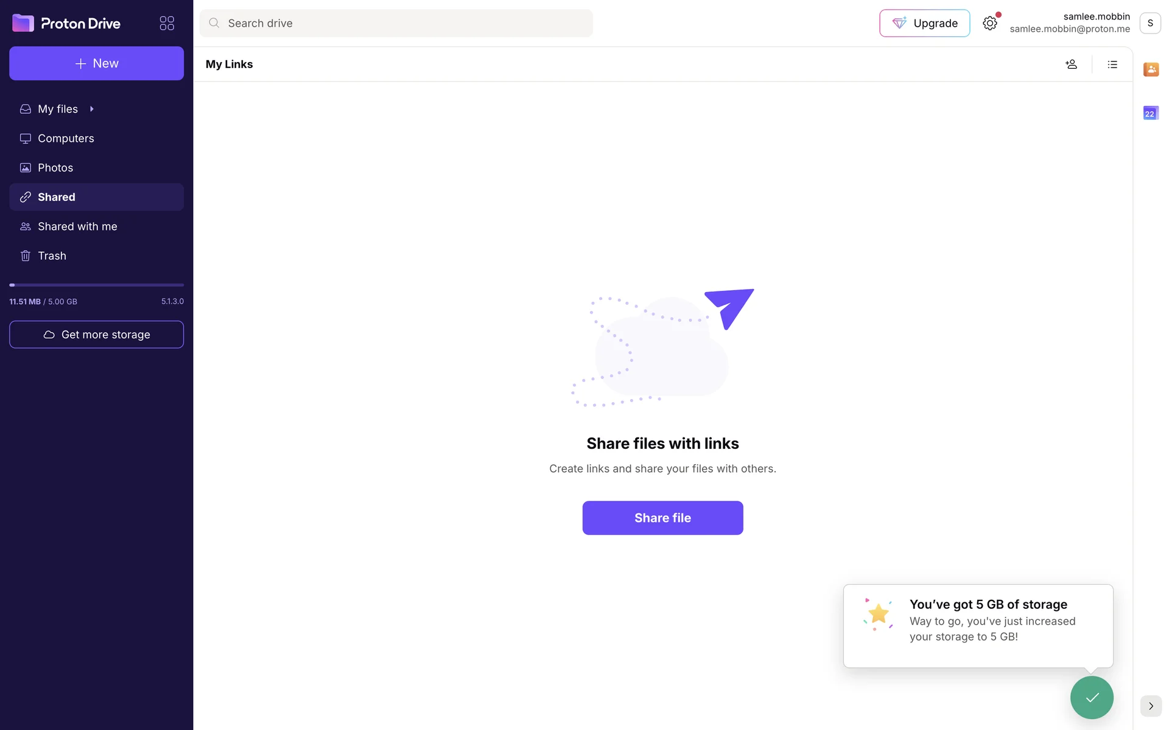Click the Share file button

coord(662,518)
